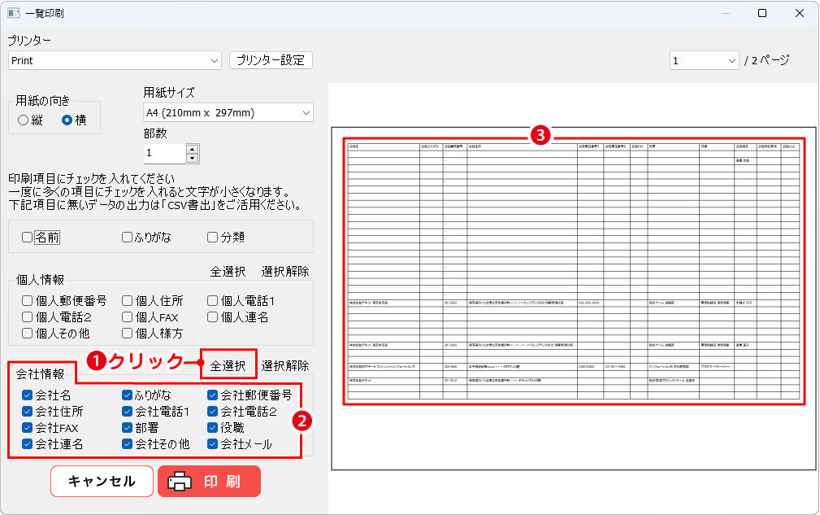Tick the 分類 checkbox
The width and height of the screenshot is (820, 515).
pyautogui.click(x=213, y=238)
